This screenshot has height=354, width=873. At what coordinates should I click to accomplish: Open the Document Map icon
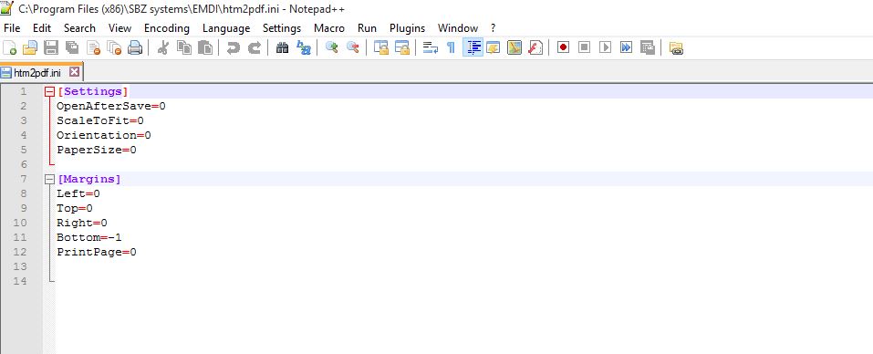pyautogui.click(x=514, y=47)
